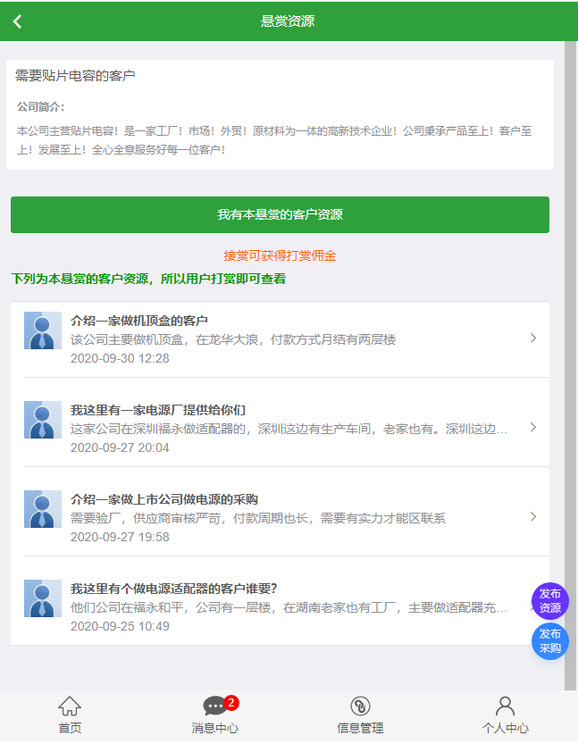The image size is (578, 744).
Task: Click the timestamp 2020-09-25 10:49
Action: click(x=120, y=626)
